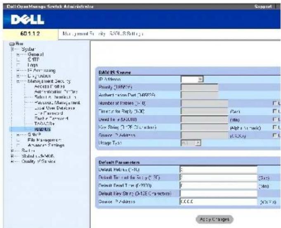Select RADIUS in the navigation tree

(43, 129)
